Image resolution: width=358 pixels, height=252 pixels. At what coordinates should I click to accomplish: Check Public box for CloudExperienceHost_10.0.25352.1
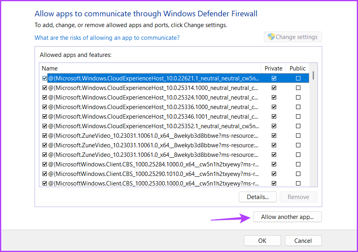click(x=298, y=126)
